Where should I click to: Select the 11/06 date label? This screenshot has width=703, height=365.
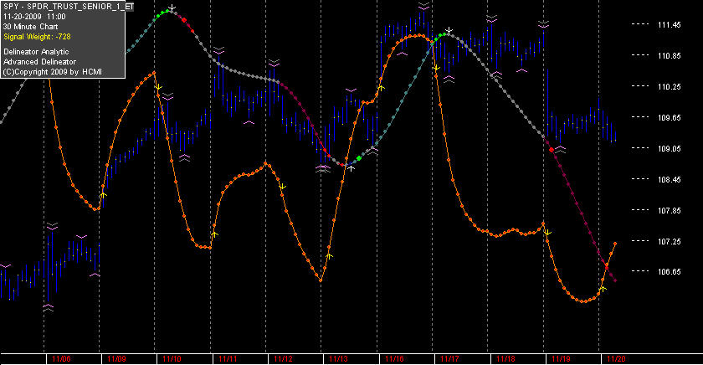(x=61, y=359)
